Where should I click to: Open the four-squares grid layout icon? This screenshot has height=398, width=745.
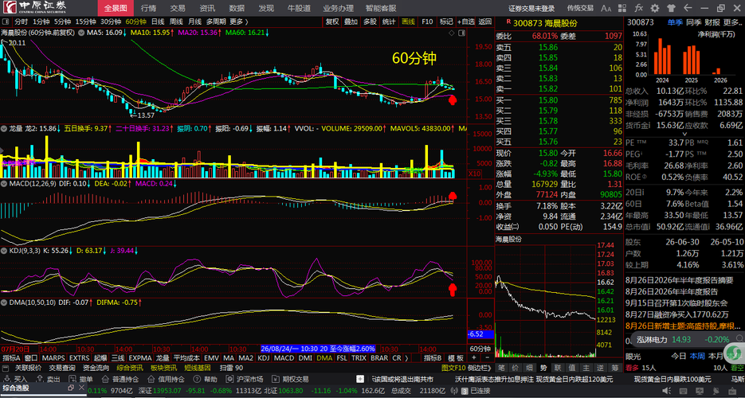point(623,8)
